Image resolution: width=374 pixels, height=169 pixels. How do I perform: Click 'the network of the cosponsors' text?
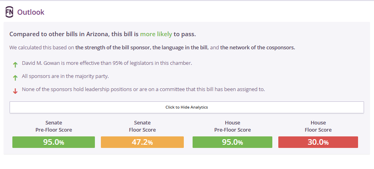258,47
